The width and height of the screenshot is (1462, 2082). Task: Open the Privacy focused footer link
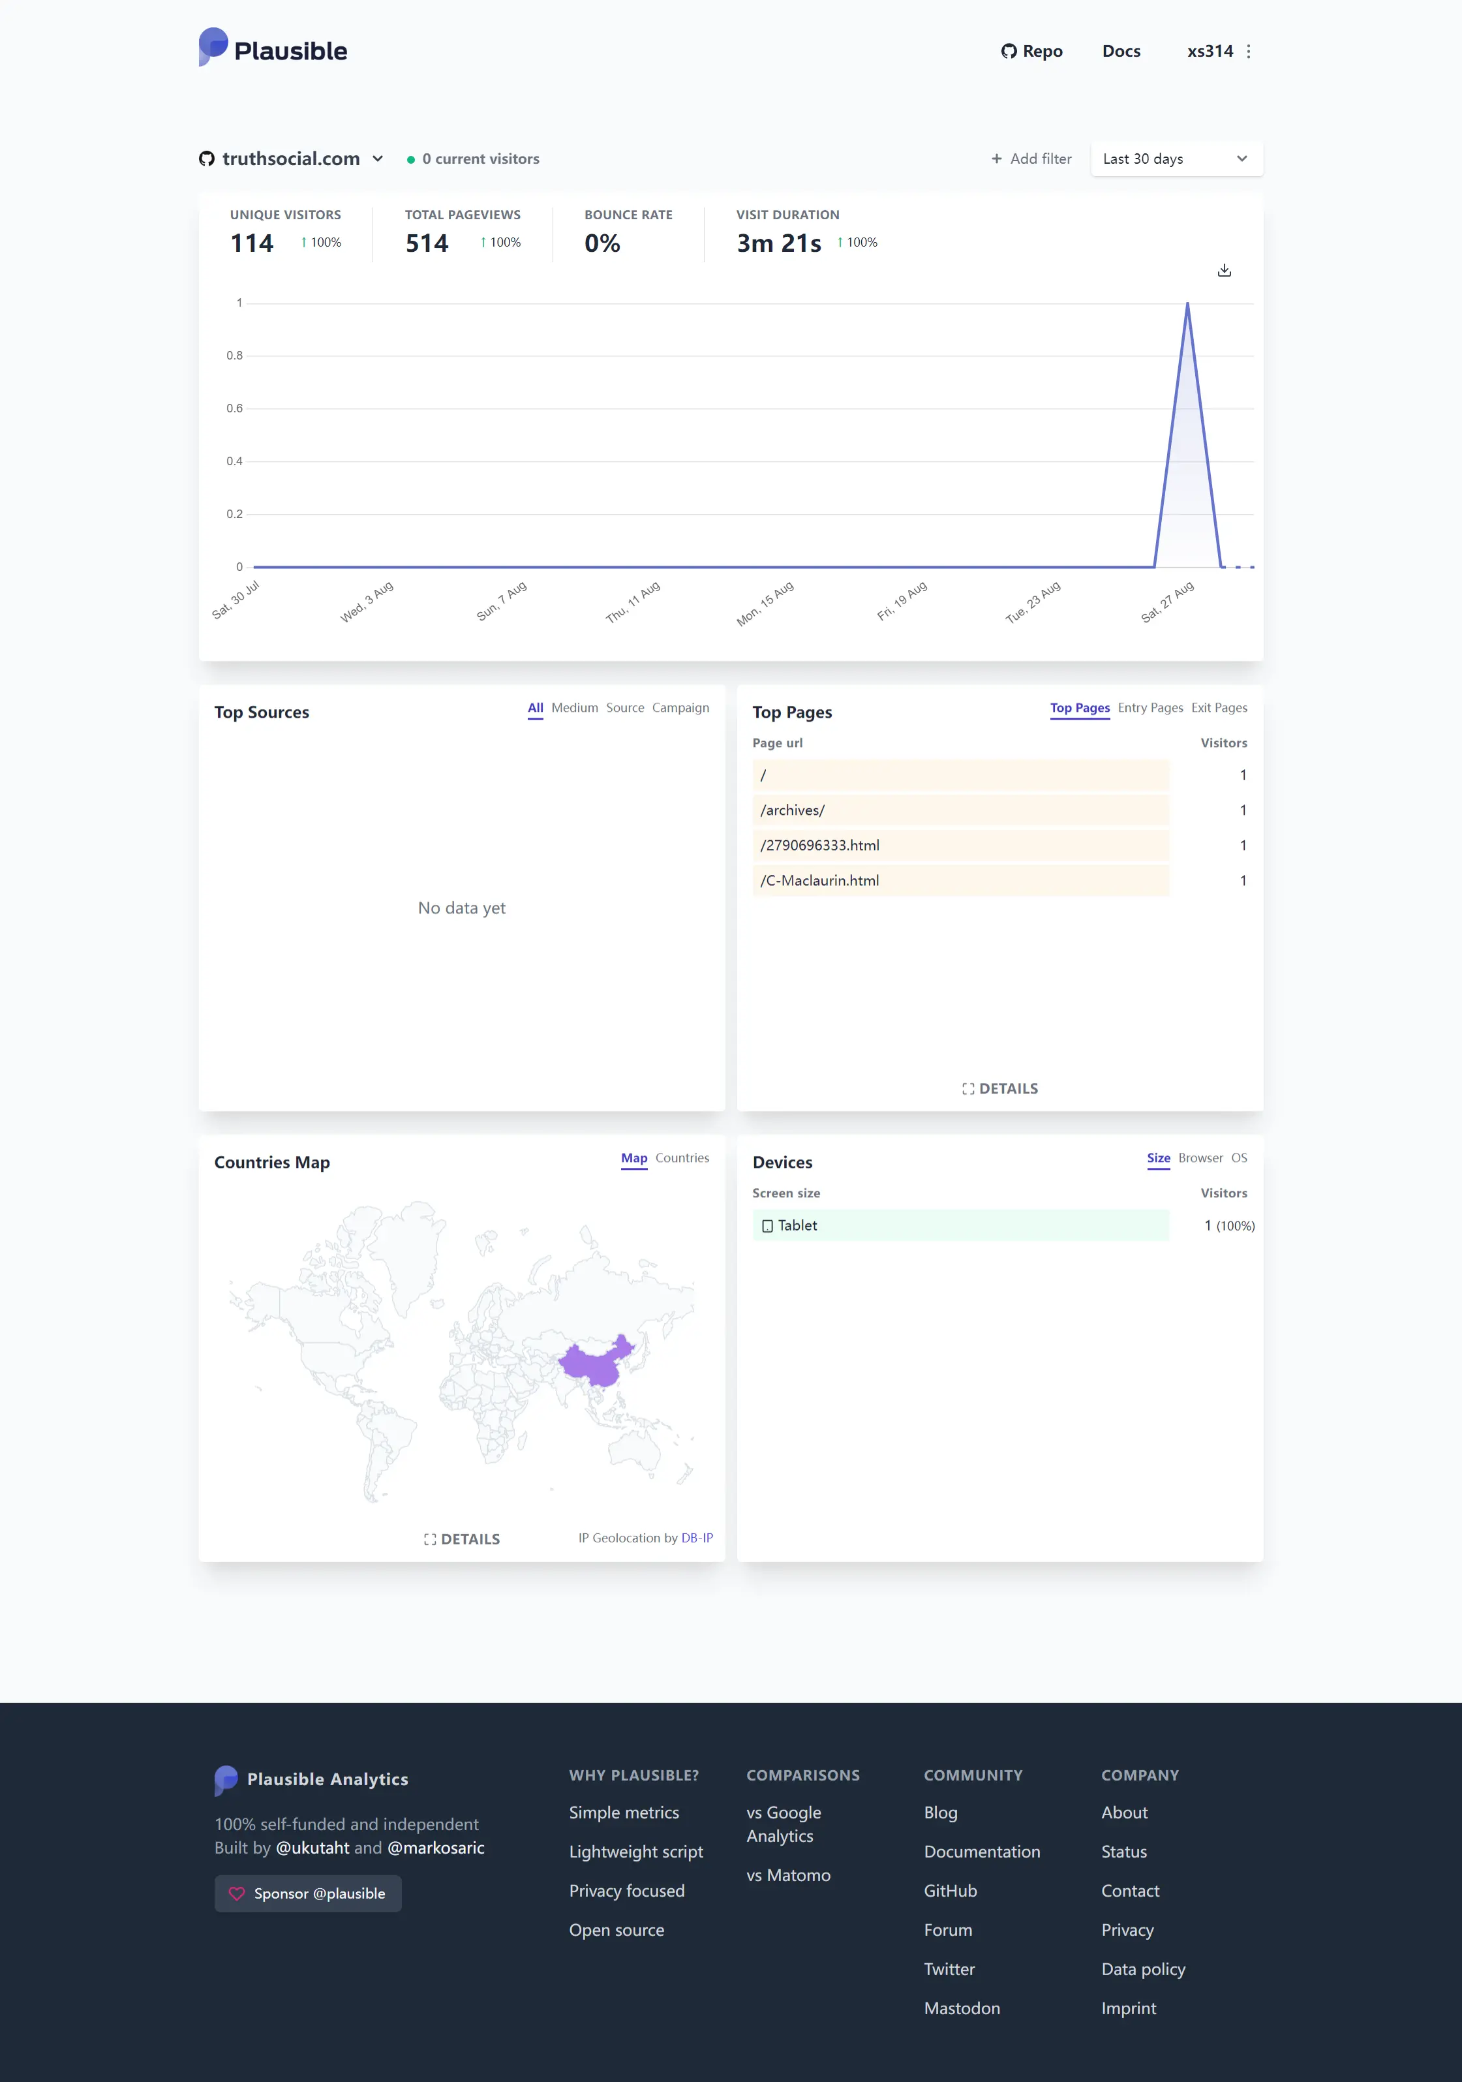tap(627, 1891)
